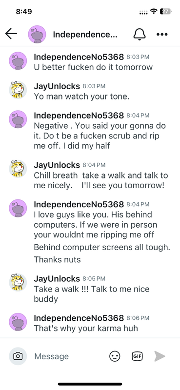
Task: Select the message 'That's why your karma huh'
Action: [x=86, y=328]
